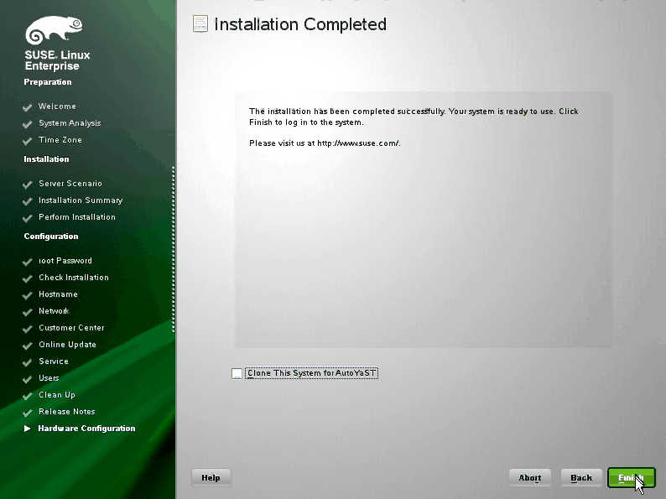Select the root Password step label
The image size is (666, 499).
[65, 261]
